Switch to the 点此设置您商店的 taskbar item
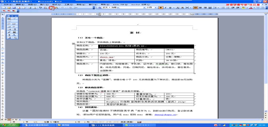Viewport: 268px width, 127px height. coord(40,125)
